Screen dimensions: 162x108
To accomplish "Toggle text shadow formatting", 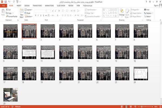I will [x=43, y=15].
